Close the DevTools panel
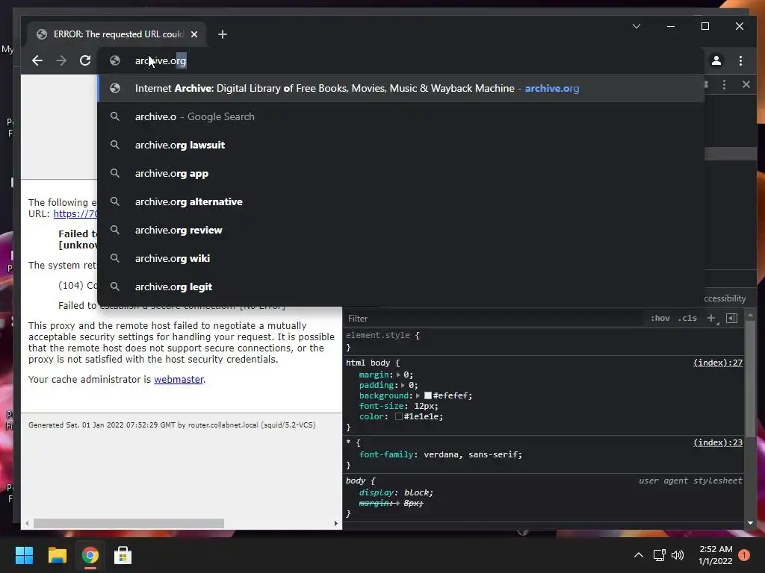Image resolution: width=765 pixels, height=573 pixels. point(746,84)
